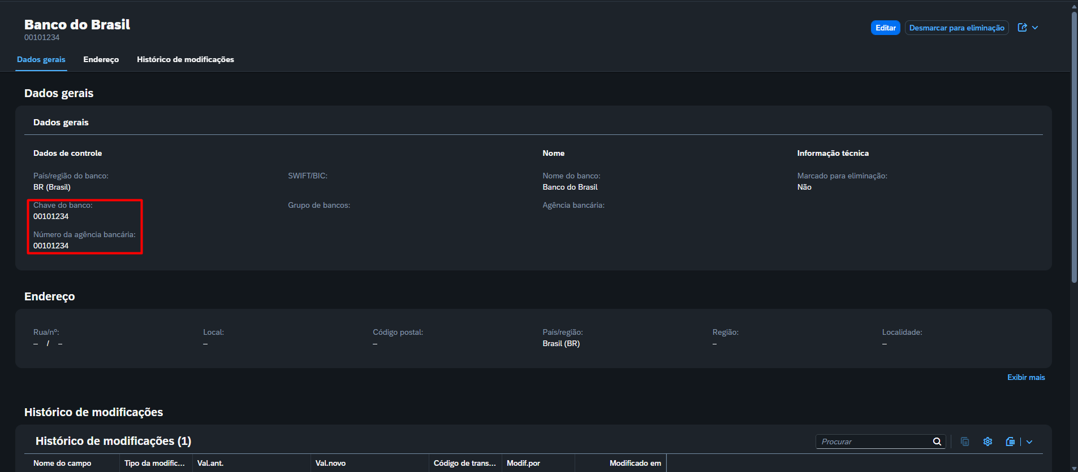Click the Exibir mais link

pos(1026,377)
